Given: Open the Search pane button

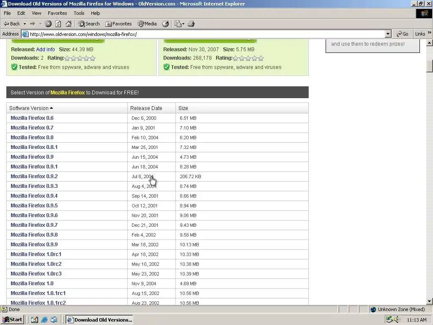Looking at the screenshot, I should coord(89,24).
